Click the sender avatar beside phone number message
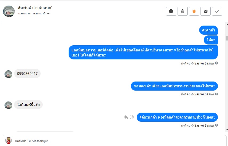Image resolution: width=228 pixels, height=146 pixels. pyautogui.click(x=9, y=74)
